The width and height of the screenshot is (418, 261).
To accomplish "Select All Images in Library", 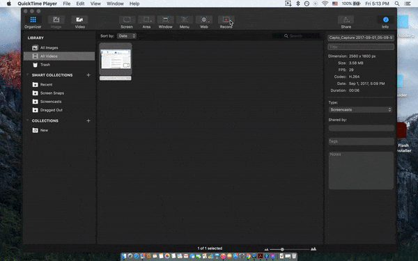I will click(x=59, y=47).
